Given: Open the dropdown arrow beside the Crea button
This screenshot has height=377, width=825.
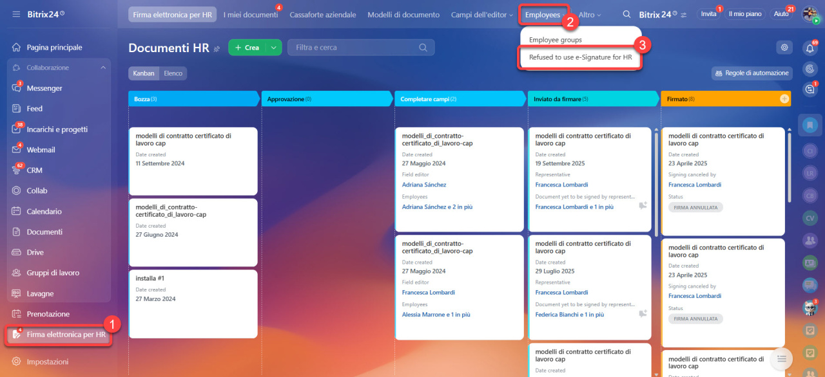Looking at the screenshot, I should (x=274, y=48).
